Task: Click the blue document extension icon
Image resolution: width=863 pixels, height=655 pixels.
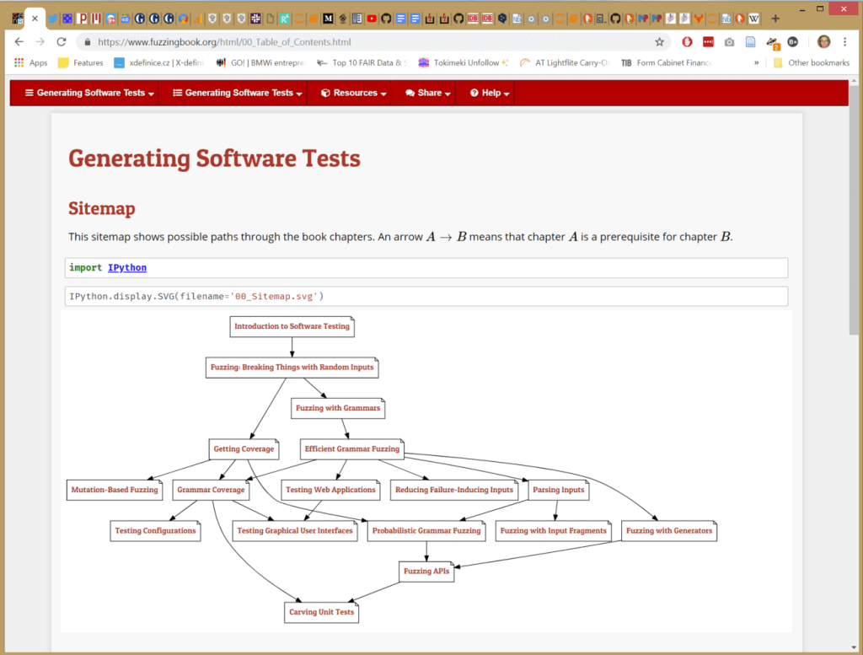Action: click(x=752, y=40)
